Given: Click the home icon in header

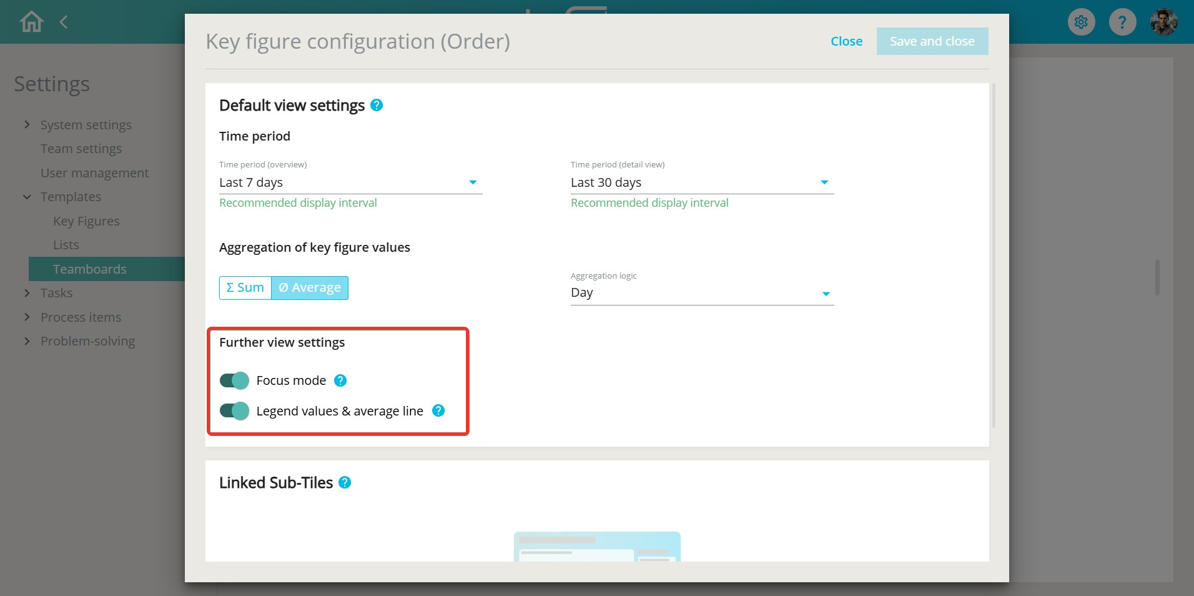Looking at the screenshot, I should [31, 22].
